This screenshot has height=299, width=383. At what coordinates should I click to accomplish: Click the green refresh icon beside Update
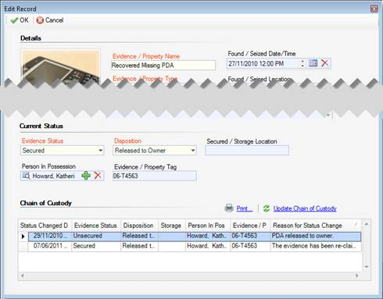pos(267,208)
